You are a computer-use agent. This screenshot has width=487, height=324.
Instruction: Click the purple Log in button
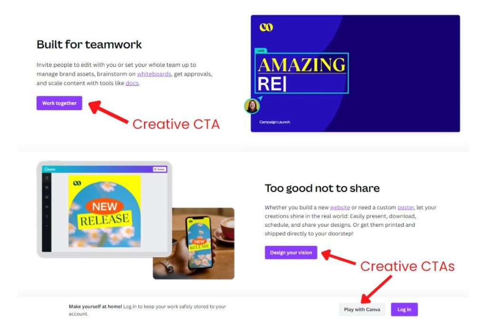404,309
